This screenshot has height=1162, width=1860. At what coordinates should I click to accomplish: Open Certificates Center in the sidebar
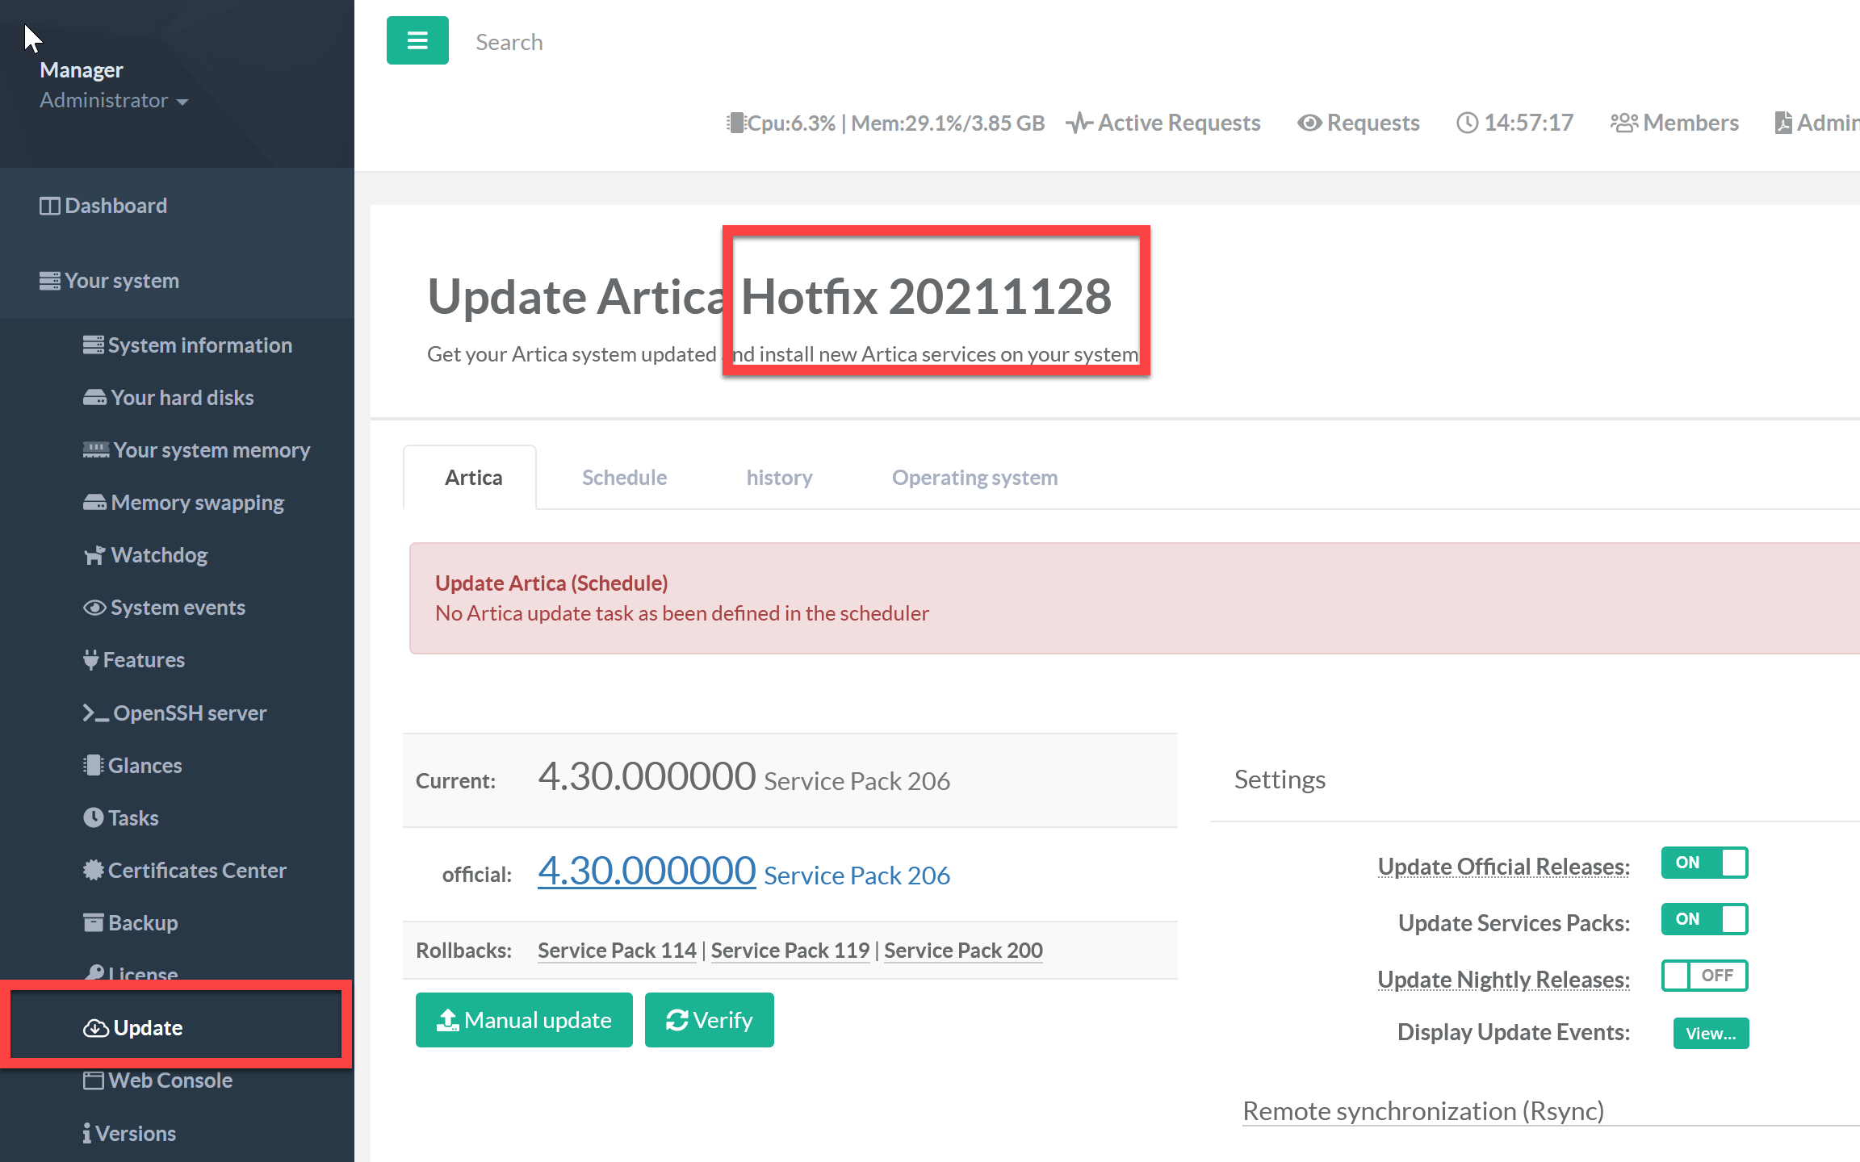point(196,870)
